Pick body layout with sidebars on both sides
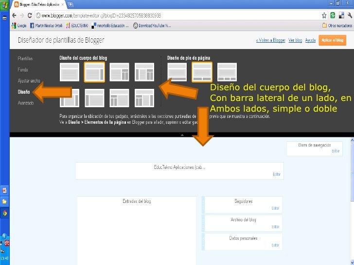 [x=70, y=98]
